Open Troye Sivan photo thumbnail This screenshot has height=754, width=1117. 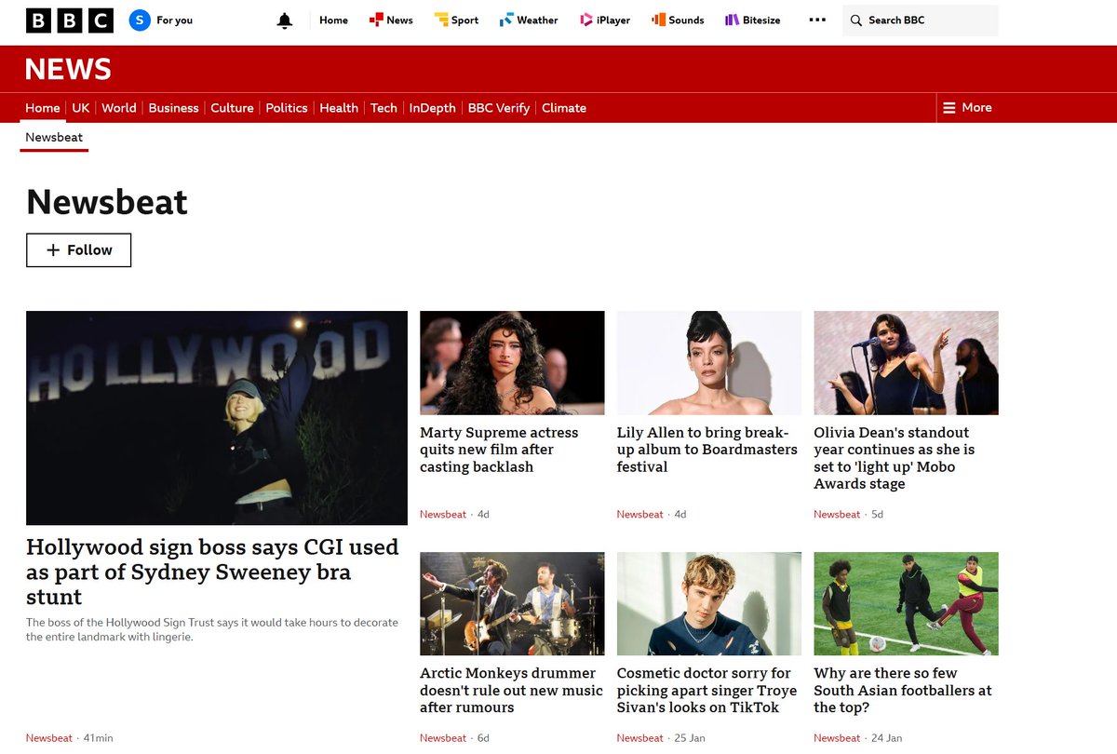tap(709, 604)
